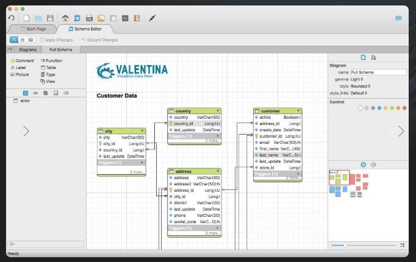Switch to column view mode
Image resolution: width=416 pixels, height=262 pixels.
click(30, 40)
